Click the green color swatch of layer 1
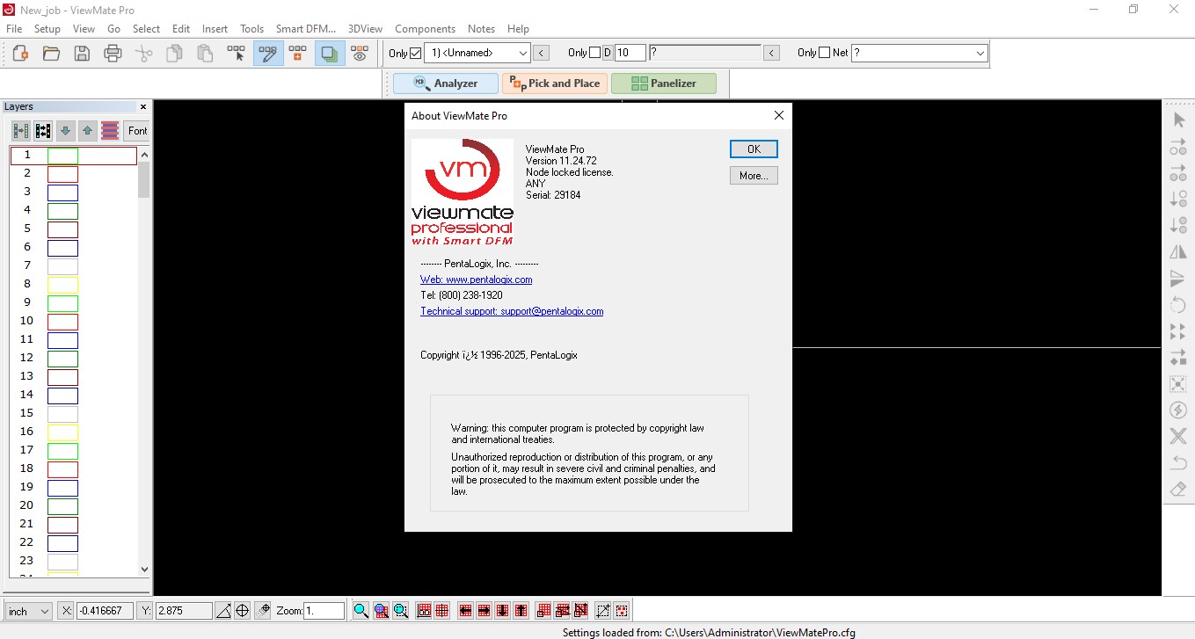The image size is (1195, 639). (x=62, y=156)
